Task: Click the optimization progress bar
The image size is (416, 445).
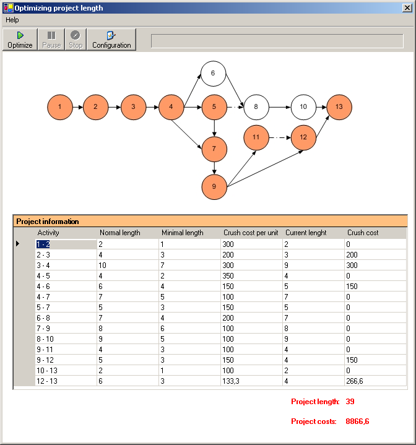Action: tap(277, 41)
